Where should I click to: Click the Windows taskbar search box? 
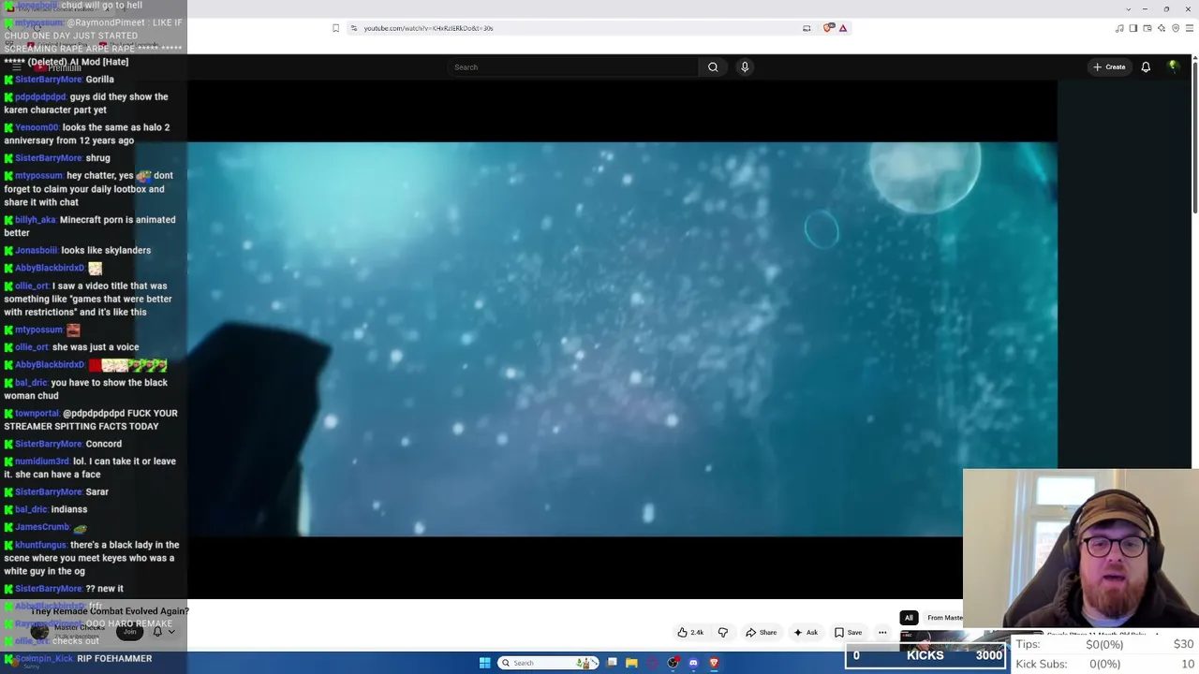[549, 663]
